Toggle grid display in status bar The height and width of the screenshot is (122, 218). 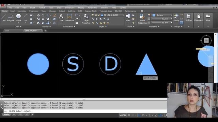(129, 115)
